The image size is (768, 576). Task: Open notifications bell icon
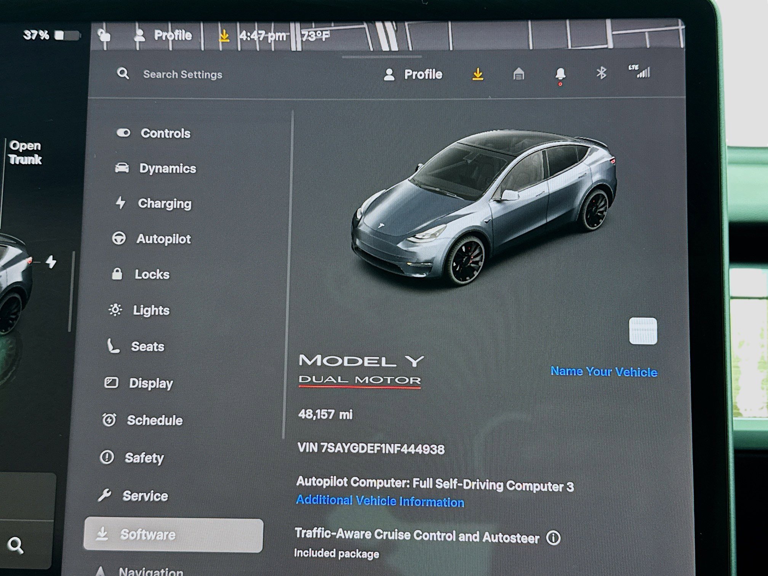point(560,74)
